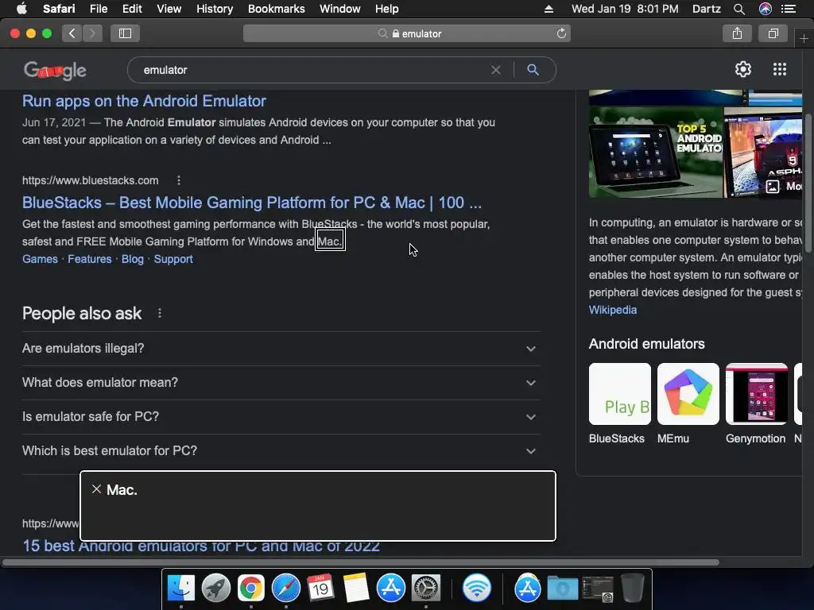Toggle the Safari sidebar button
Image resolution: width=814 pixels, height=610 pixels.
[x=125, y=33]
